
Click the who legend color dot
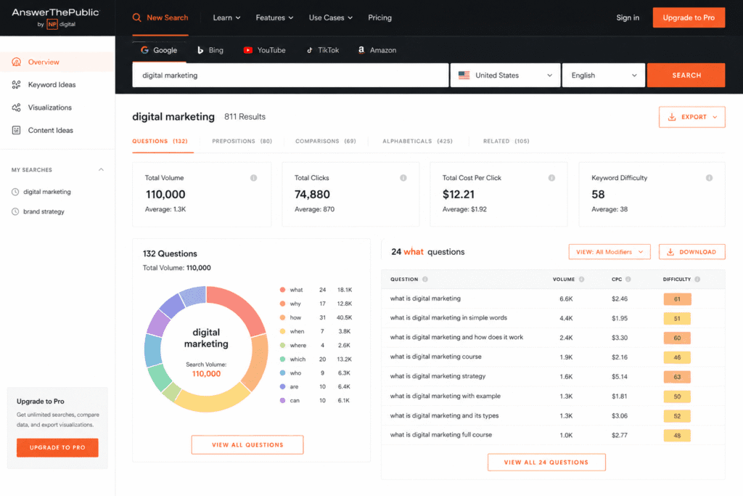tap(282, 373)
